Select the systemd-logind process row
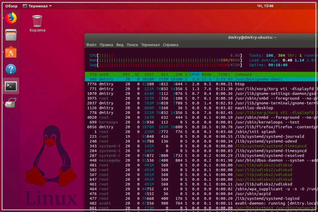Screen dimensions: 318x212 [201, 198]
